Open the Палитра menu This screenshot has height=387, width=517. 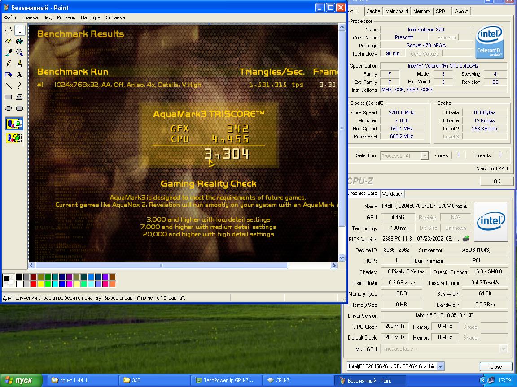pyautogui.click(x=90, y=18)
